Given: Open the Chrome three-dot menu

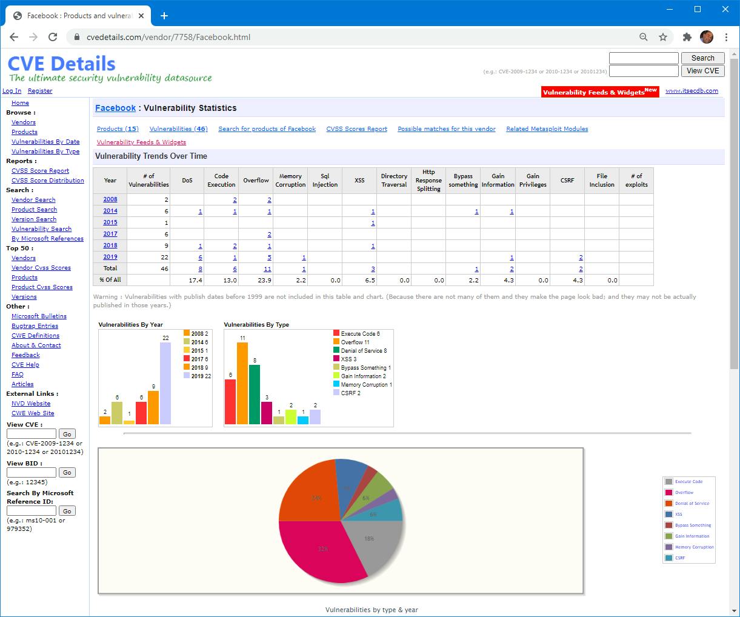Looking at the screenshot, I should pos(726,37).
